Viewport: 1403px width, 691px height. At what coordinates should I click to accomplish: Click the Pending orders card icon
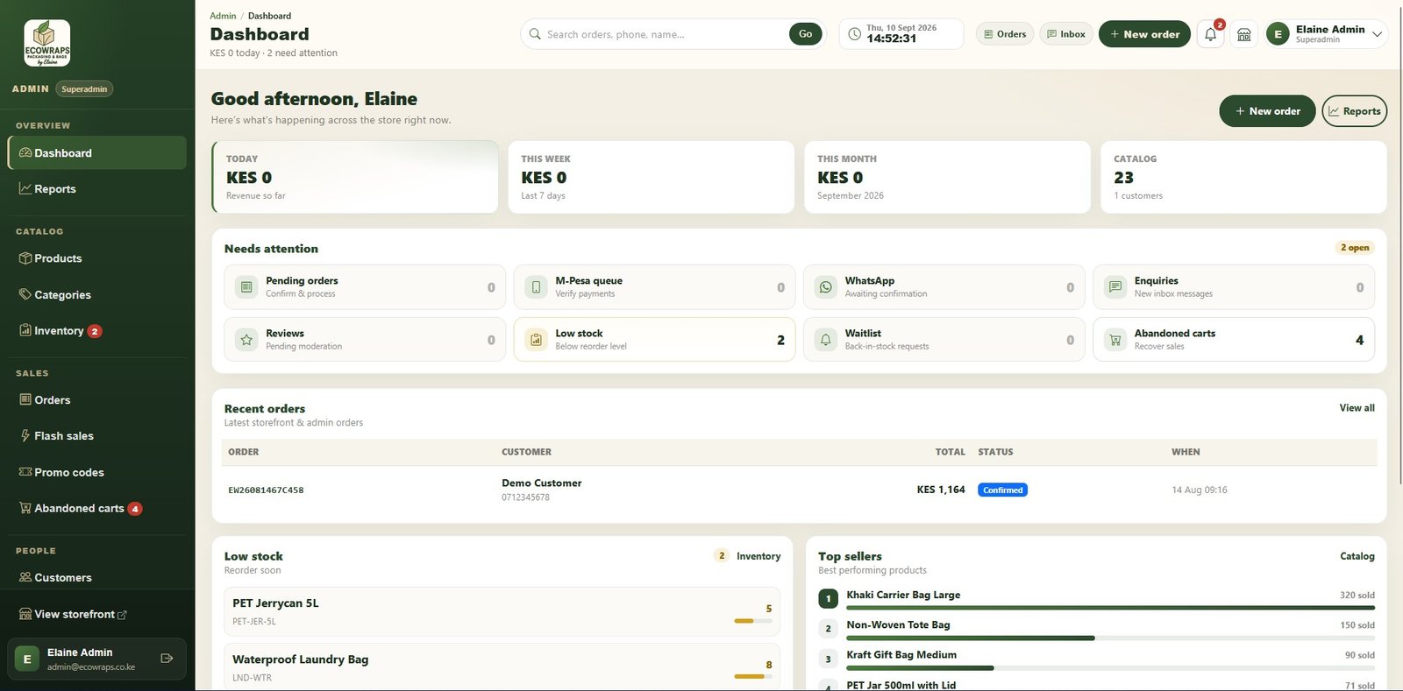point(246,287)
